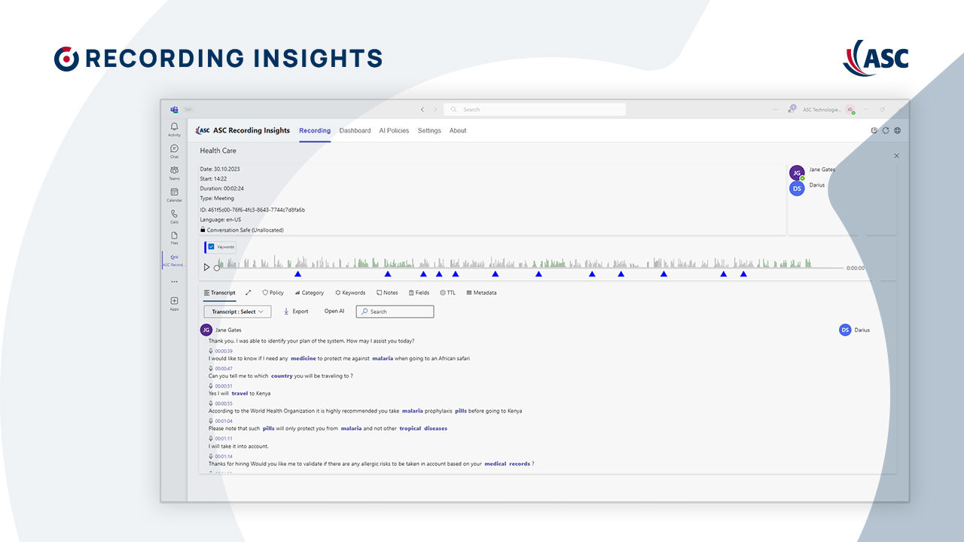The image size is (964, 542).
Task: Open Chat in the Teams sidebar
Action: click(174, 151)
